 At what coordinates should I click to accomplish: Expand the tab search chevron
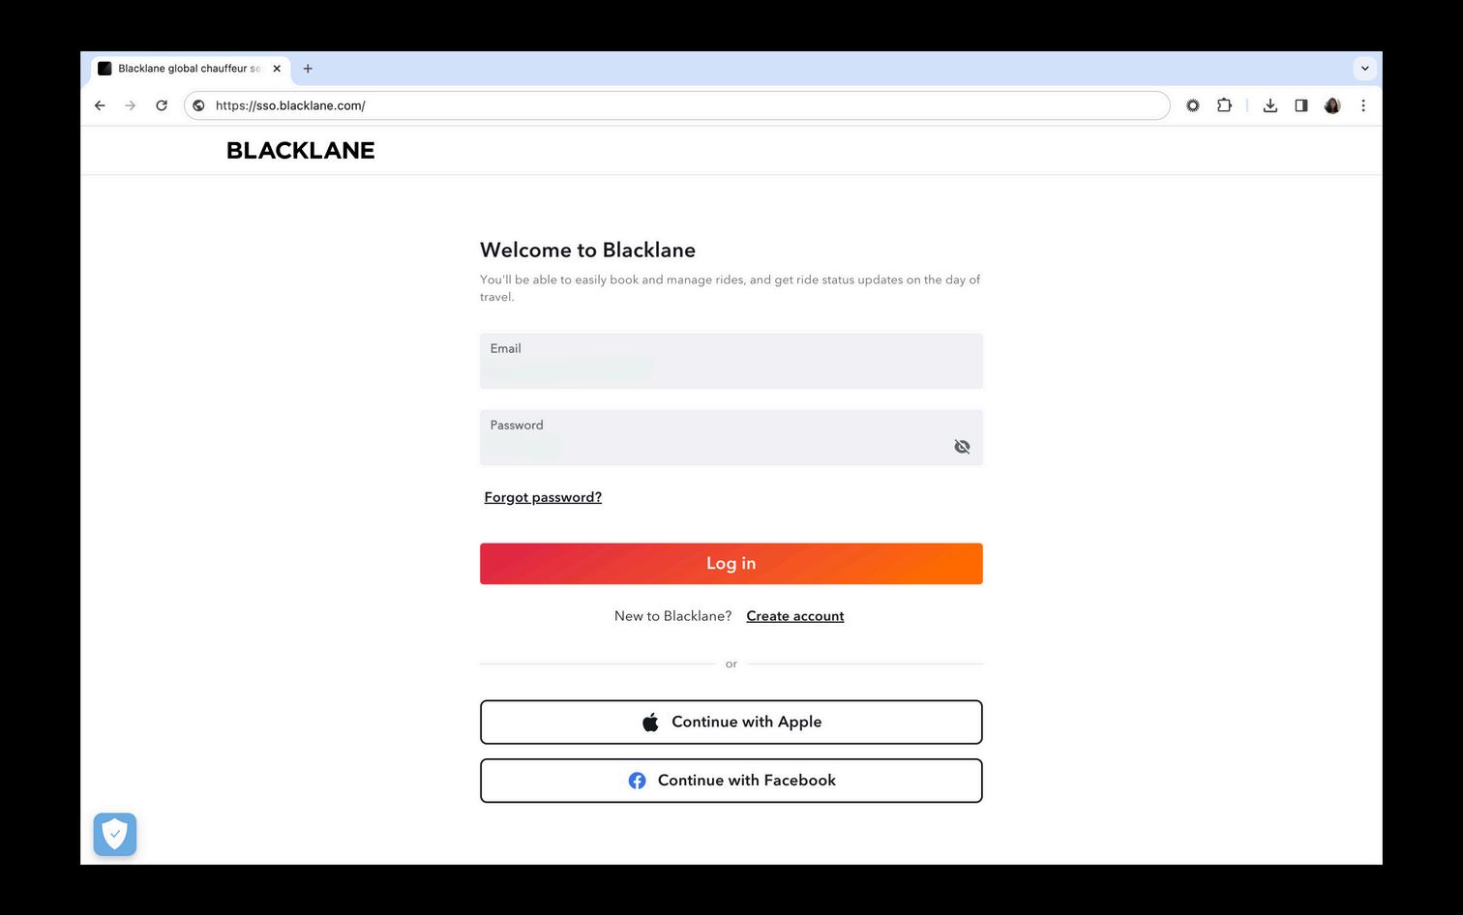[x=1364, y=69]
